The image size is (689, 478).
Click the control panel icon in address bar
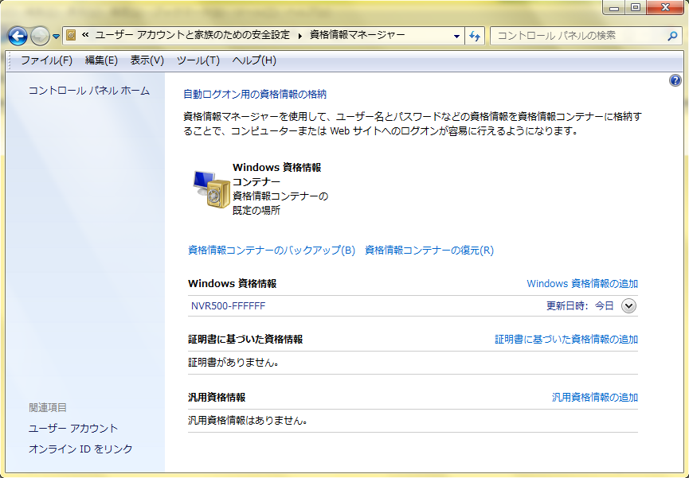[x=71, y=35]
